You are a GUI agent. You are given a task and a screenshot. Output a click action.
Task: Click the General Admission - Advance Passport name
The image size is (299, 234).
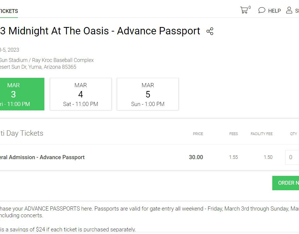pyautogui.click(x=43, y=157)
